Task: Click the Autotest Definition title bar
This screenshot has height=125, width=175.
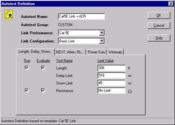Action: (x=85, y=4)
